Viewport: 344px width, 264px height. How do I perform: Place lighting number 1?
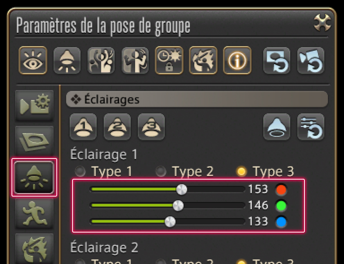coord(83,127)
